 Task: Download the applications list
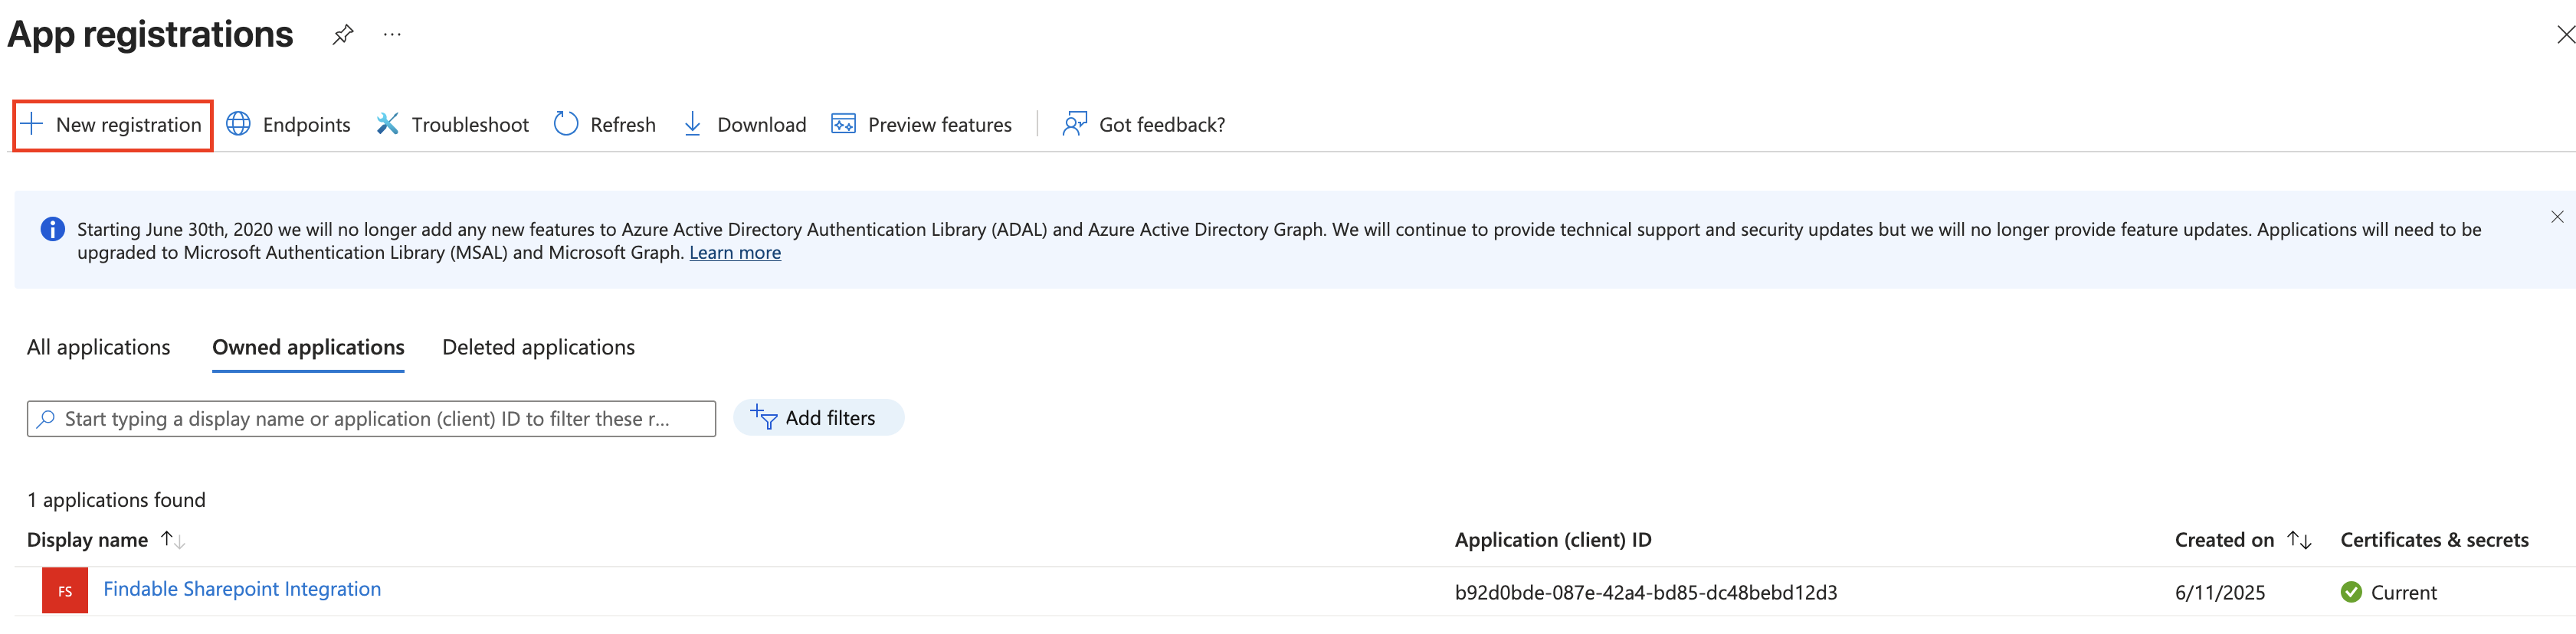[744, 125]
